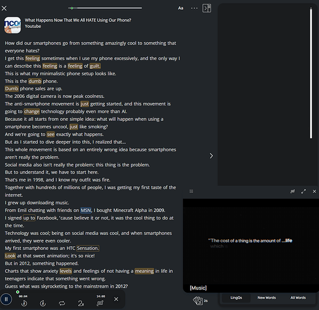The height and width of the screenshot is (310, 319).
Task: Select the All Words tab
Action: (x=298, y=298)
